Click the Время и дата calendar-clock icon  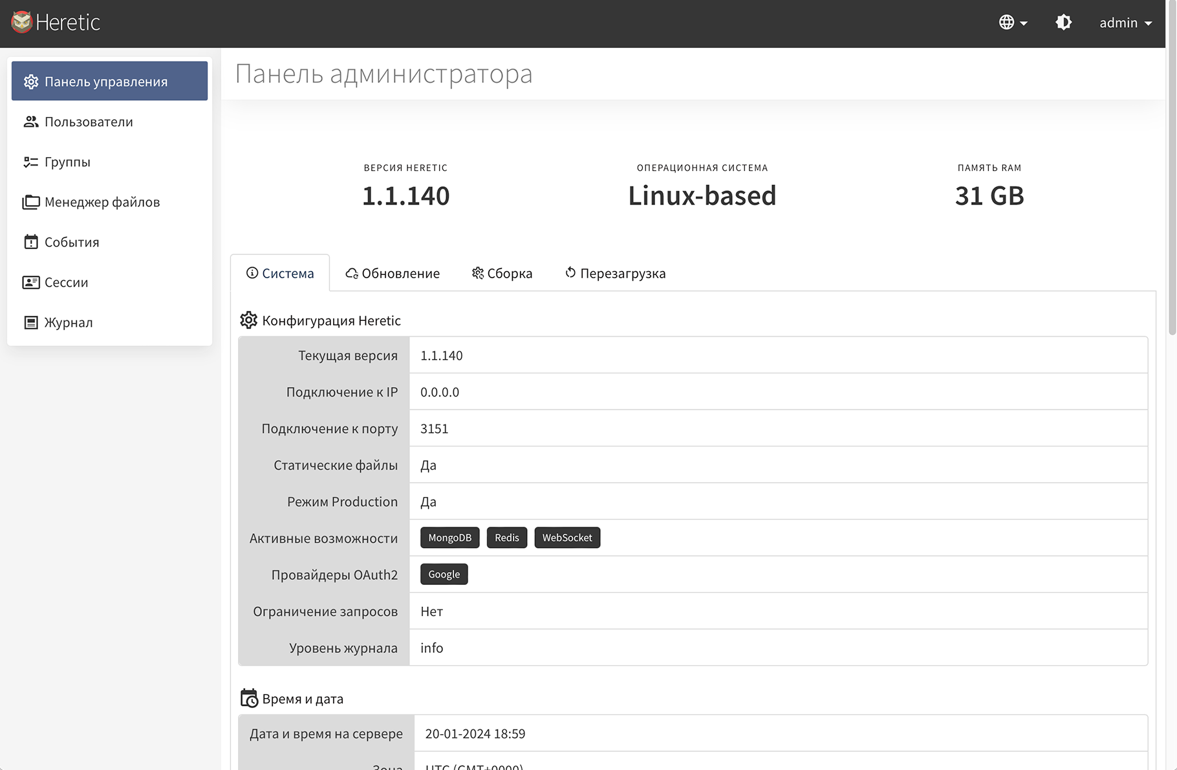pyautogui.click(x=249, y=699)
